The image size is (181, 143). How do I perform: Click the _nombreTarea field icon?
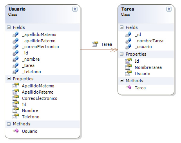[x=129, y=41]
